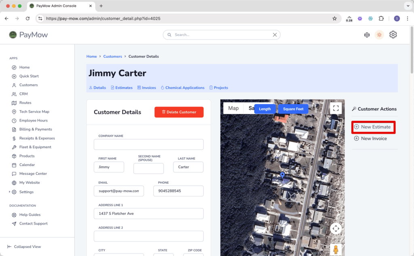Open the Message Center

[x=29, y=174]
